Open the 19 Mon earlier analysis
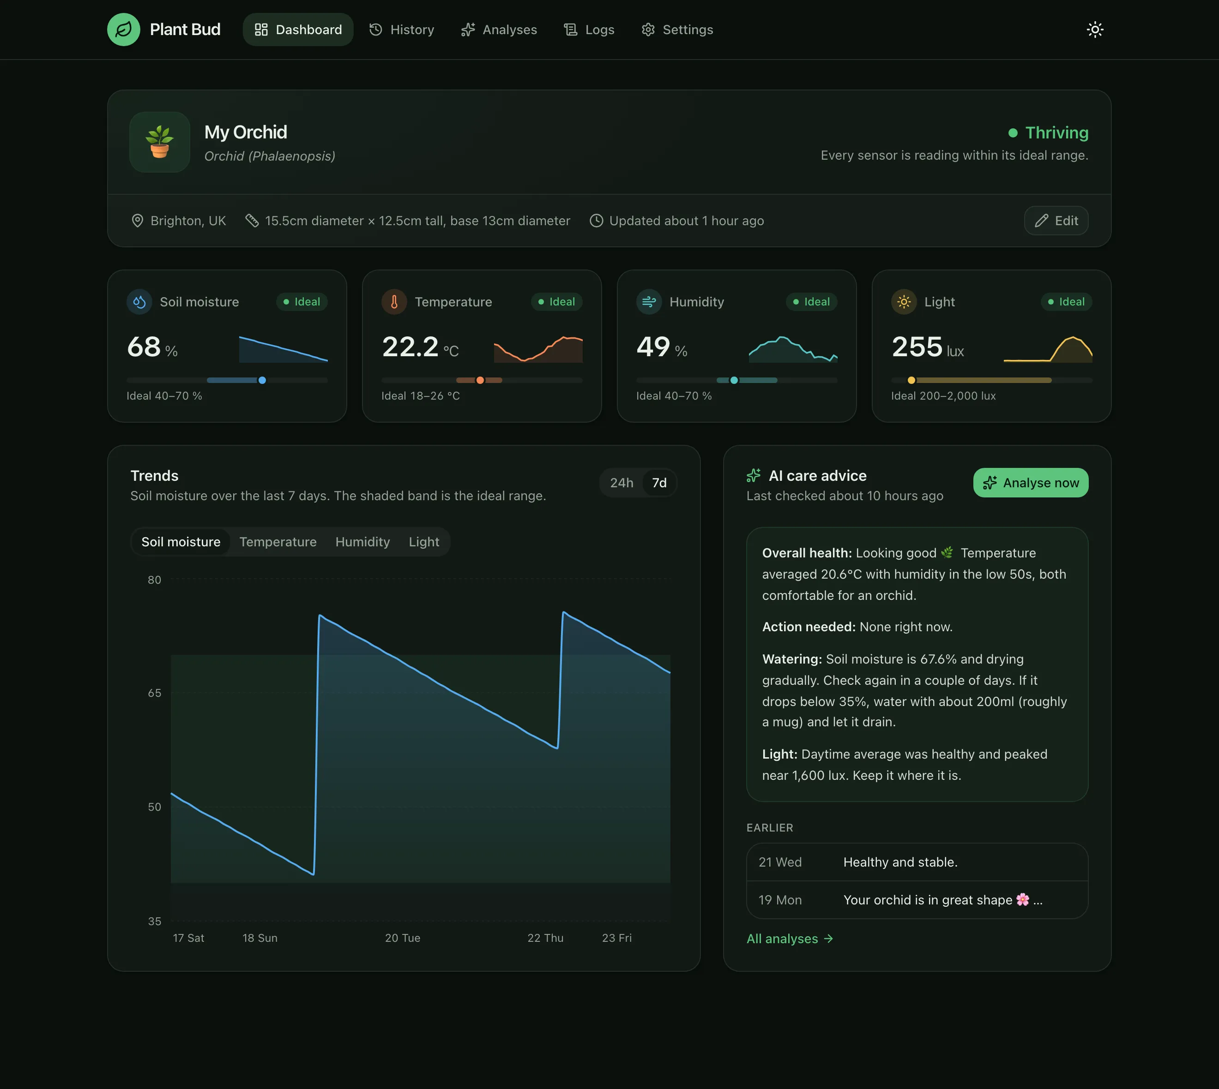1219x1089 pixels. point(917,900)
